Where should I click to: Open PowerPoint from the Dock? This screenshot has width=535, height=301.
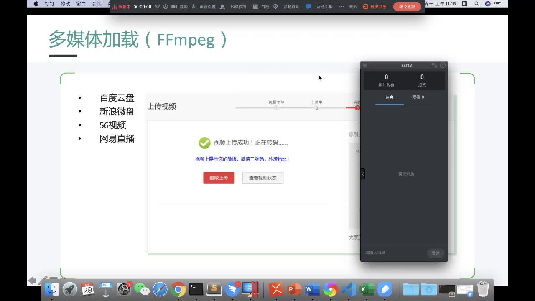pyautogui.click(x=294, y=289)
